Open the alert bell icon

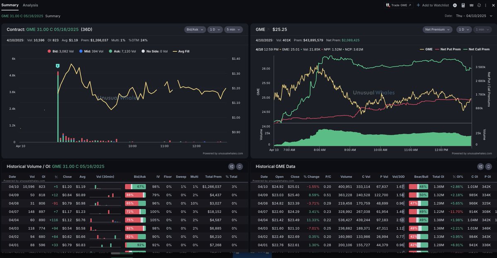[x=479, y=5]
